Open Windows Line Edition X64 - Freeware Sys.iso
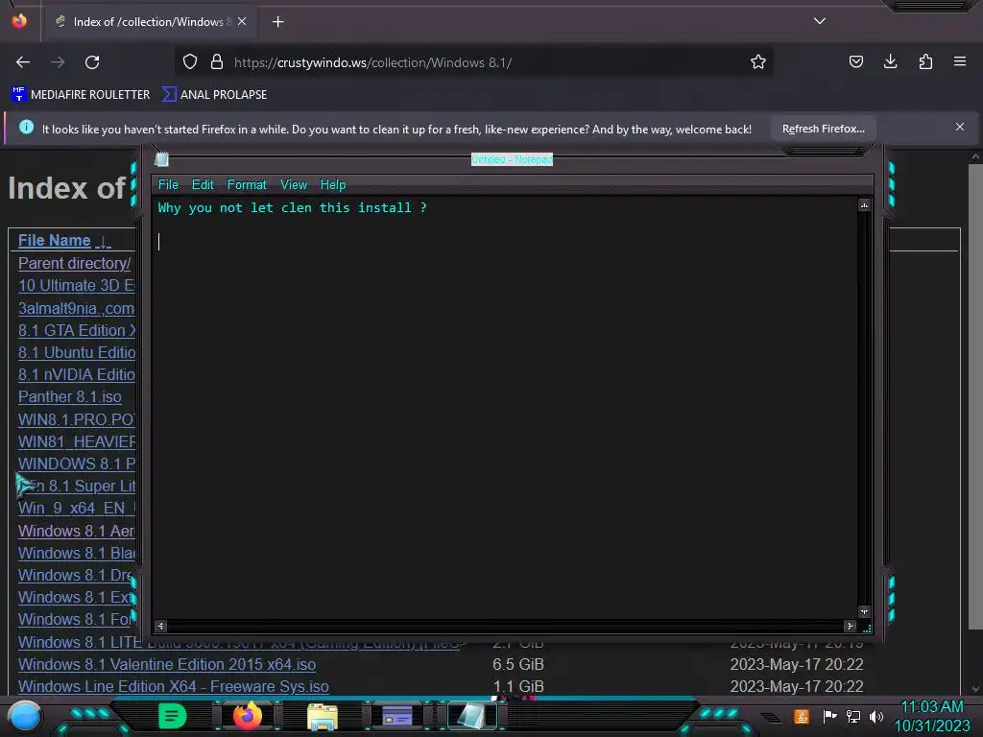Screen dimensions: 983x737 173,686
